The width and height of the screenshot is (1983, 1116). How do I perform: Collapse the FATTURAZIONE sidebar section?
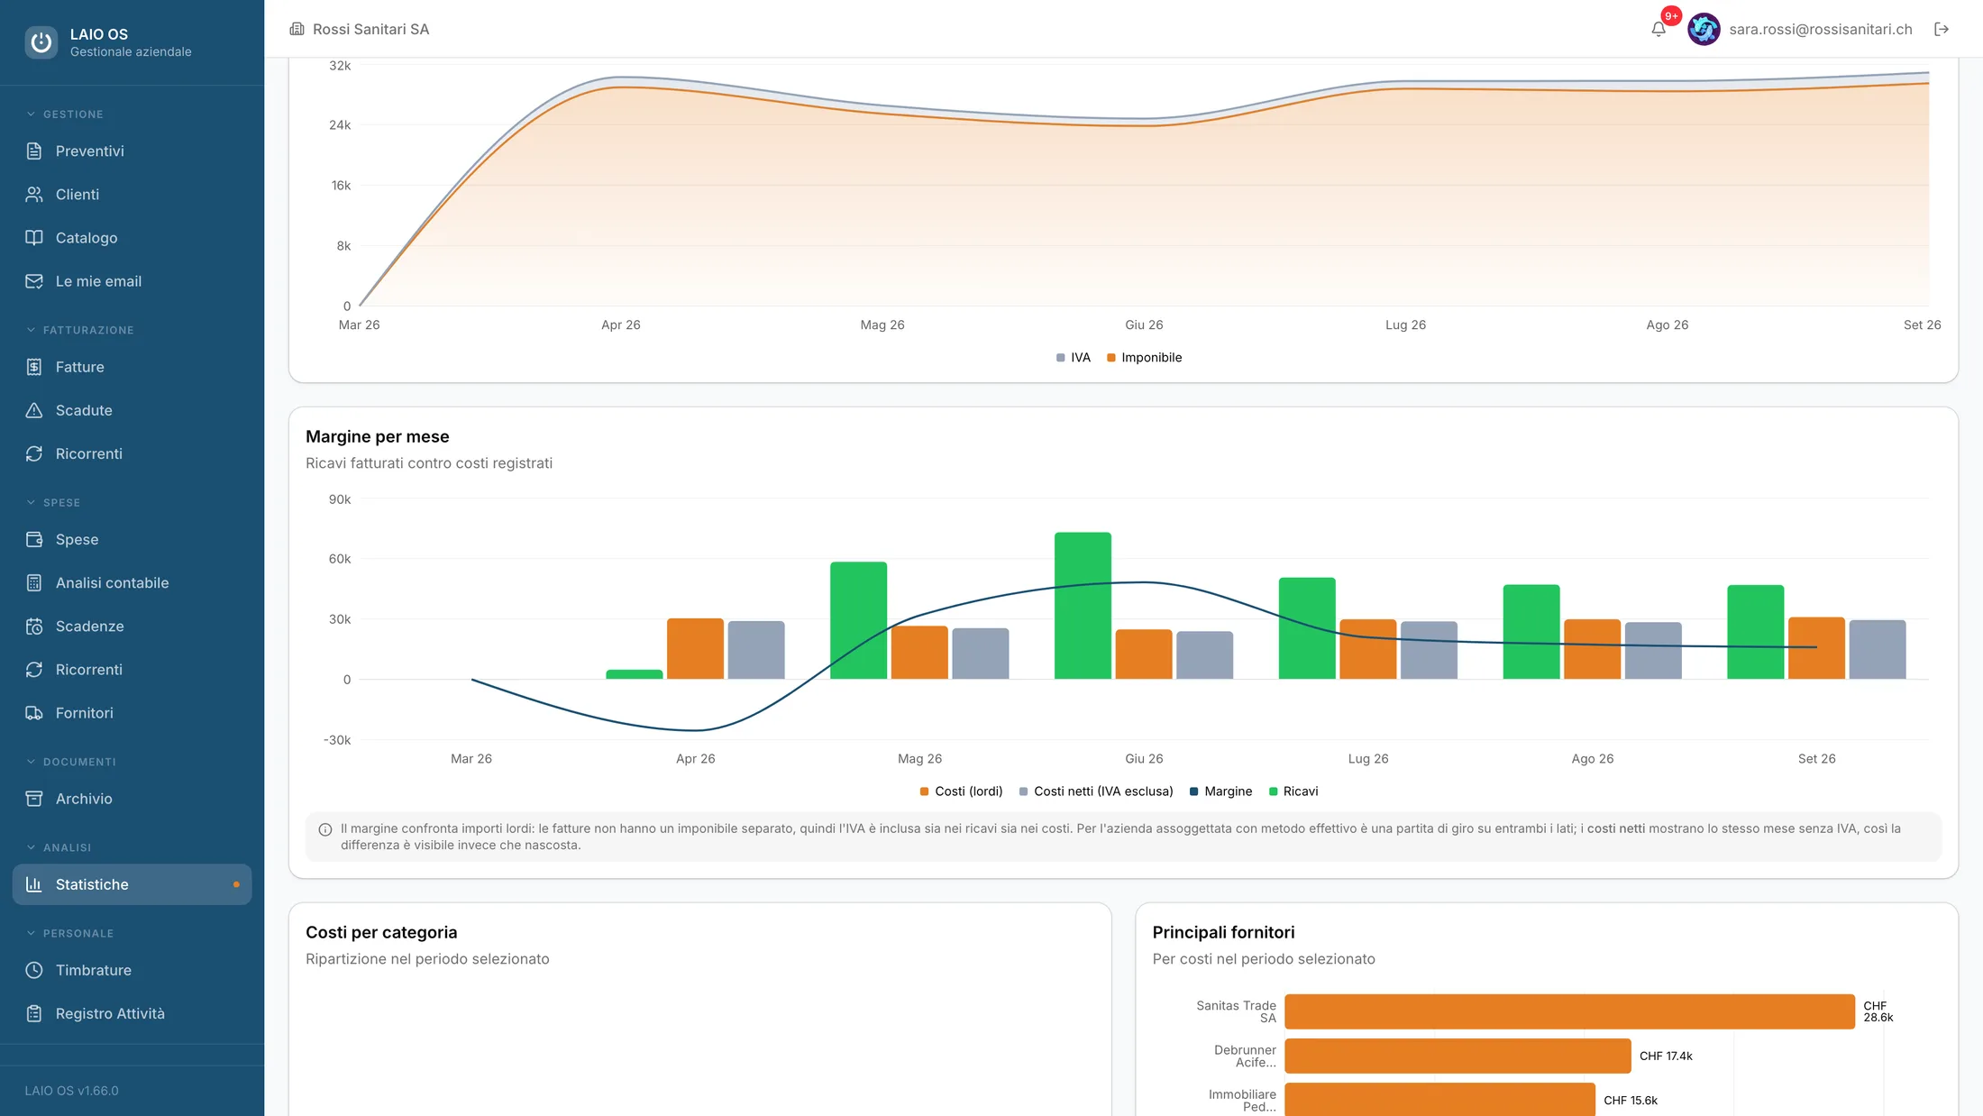click(x=80, y=330)
